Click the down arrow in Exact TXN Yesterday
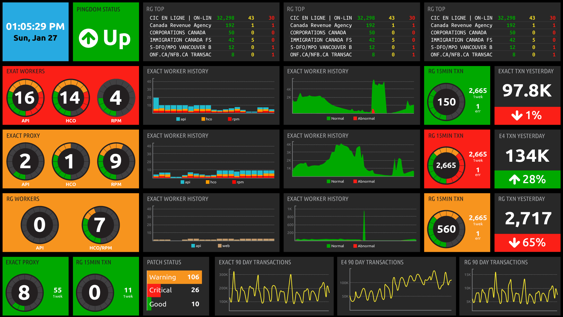 [x=517, y=115]
